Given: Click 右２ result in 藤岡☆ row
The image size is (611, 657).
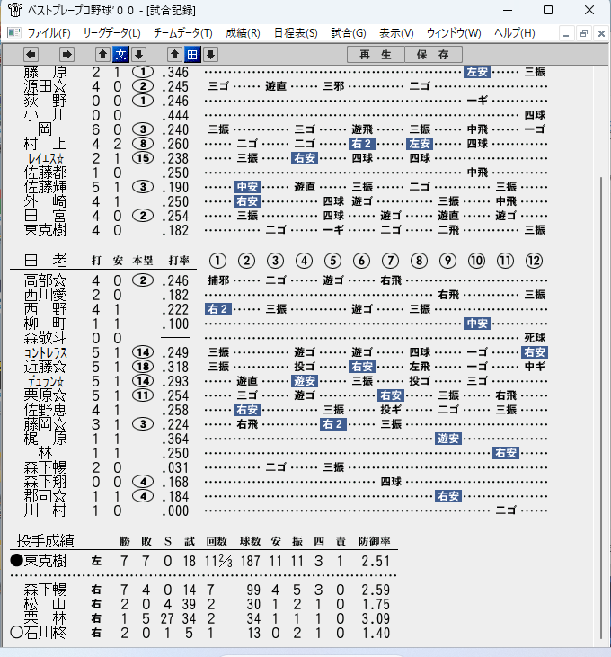Looking at the screenshot, I should 333,424.
